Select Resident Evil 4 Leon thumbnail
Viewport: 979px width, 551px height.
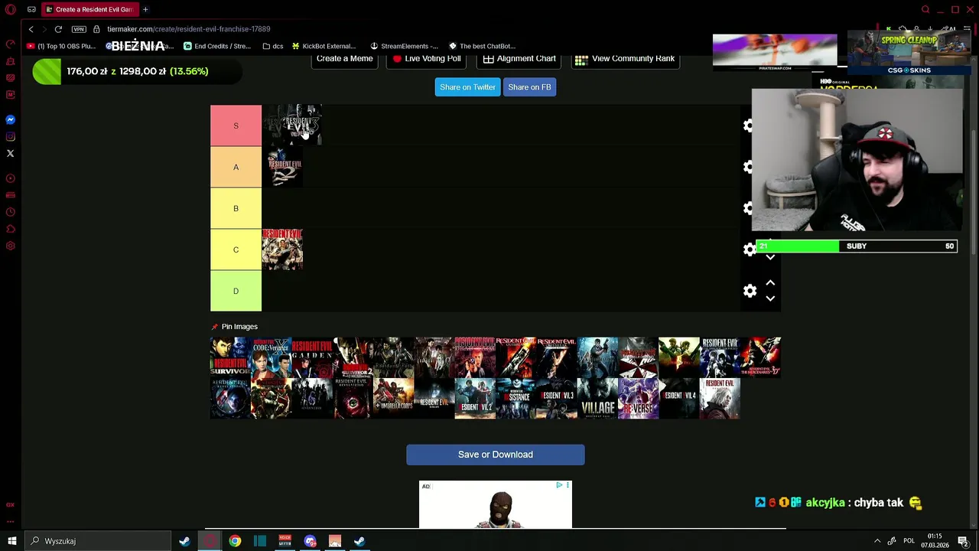(x=597, y=357)
